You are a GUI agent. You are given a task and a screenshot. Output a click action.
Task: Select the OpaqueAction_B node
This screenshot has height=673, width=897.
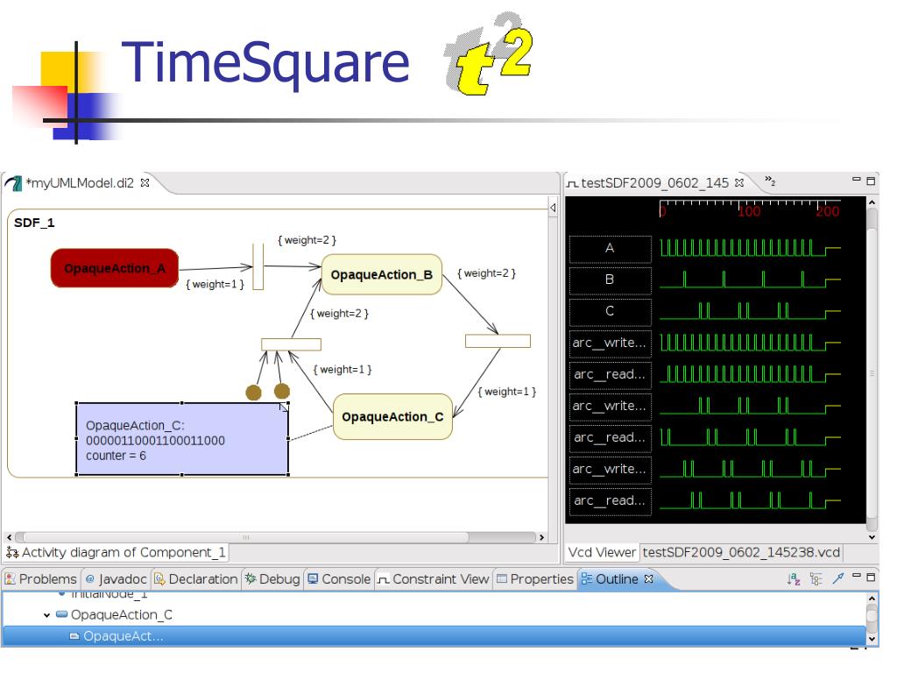(x=382, y=274)
